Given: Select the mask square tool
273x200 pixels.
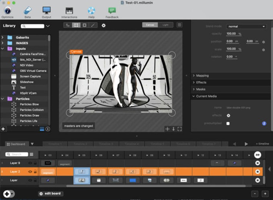Looking at the screenshot, I should pos(85,25).
